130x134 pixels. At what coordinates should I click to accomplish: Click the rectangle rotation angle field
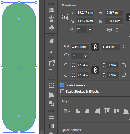(77, 56)
